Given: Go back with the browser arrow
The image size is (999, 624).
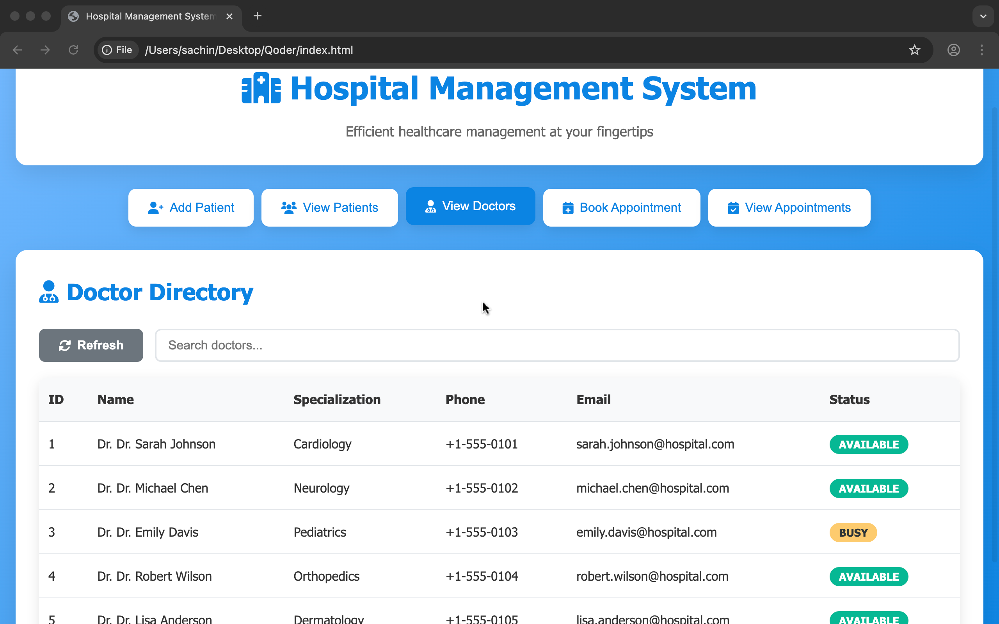Looking at the screenshot, I should 17,50.
